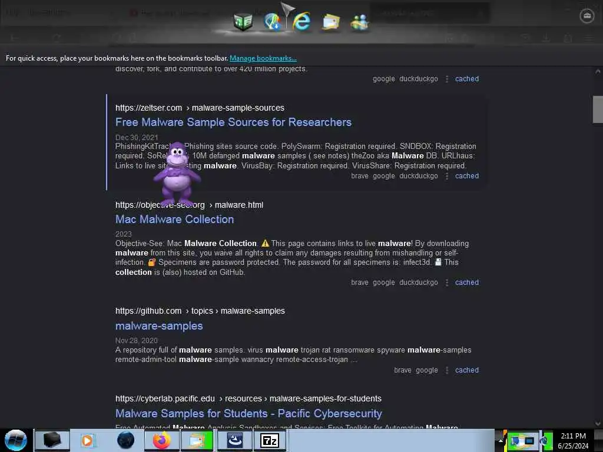This screenshot has width=603, height=452.
Task: Click the purple BonziBuddy gorilla character
Action: click(177, 174)
